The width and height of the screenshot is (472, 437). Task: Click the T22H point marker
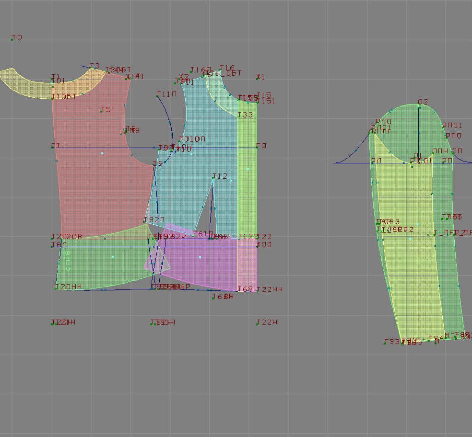point(257,323)
